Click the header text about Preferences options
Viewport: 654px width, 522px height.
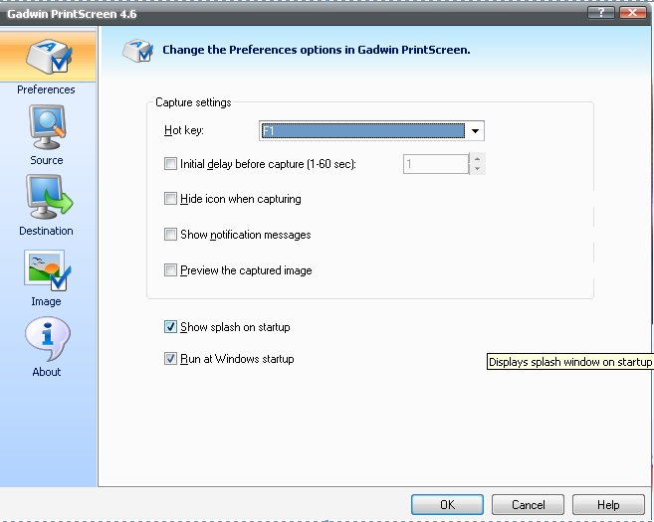tap(317, 50)
